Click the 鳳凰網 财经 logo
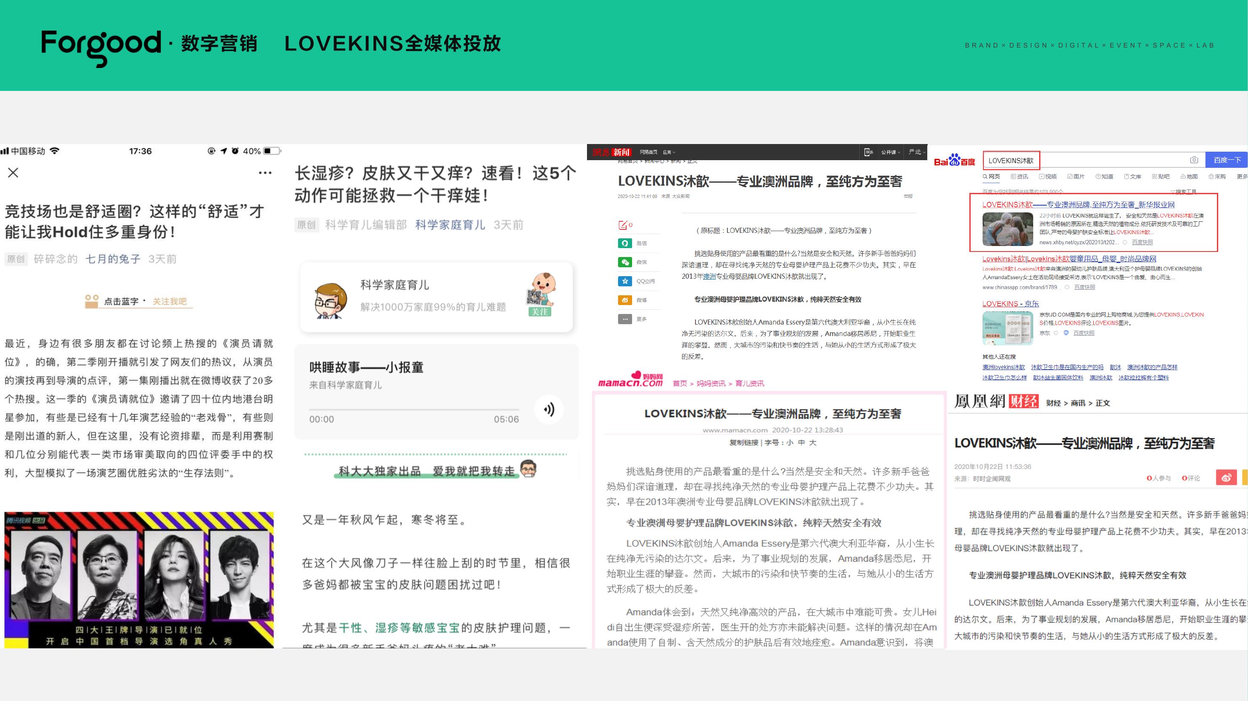1248x701 pixels. coord(996,401)
